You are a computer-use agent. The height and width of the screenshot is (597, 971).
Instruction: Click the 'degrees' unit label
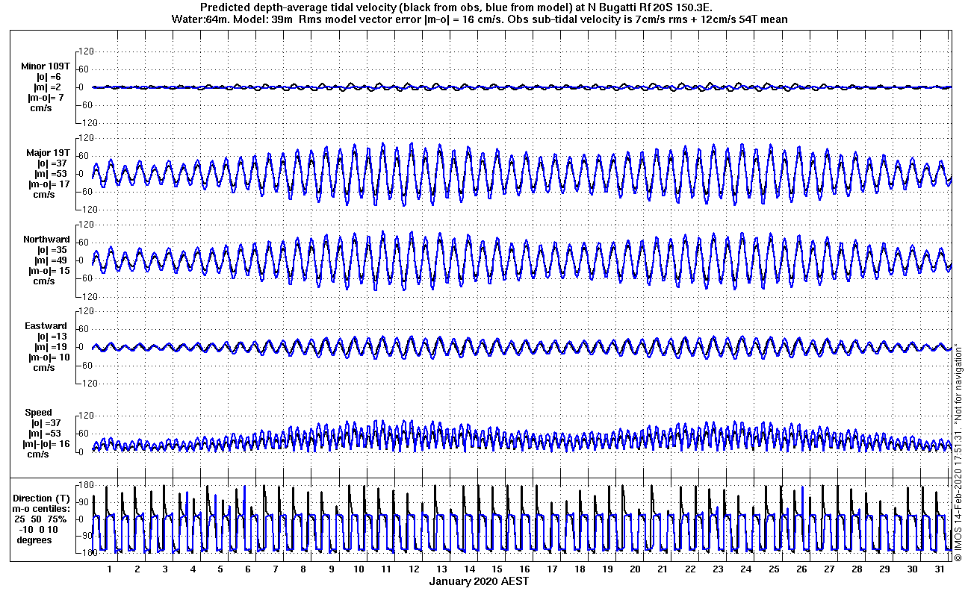(x=35, y=540)
